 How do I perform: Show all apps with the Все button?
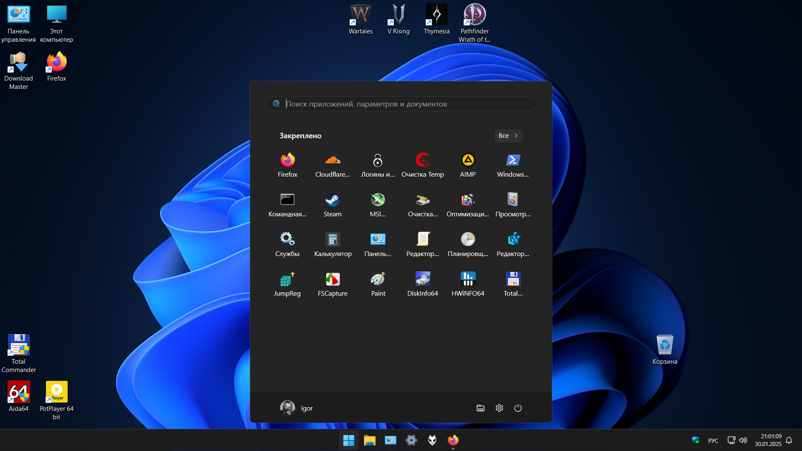508,136
